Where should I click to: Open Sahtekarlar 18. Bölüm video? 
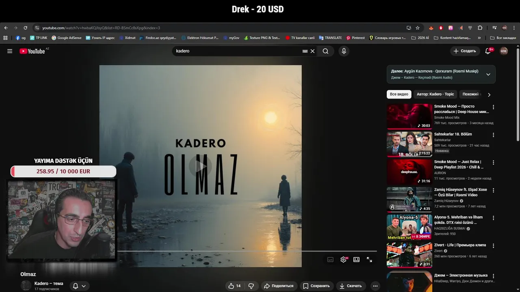pos(409,144)
